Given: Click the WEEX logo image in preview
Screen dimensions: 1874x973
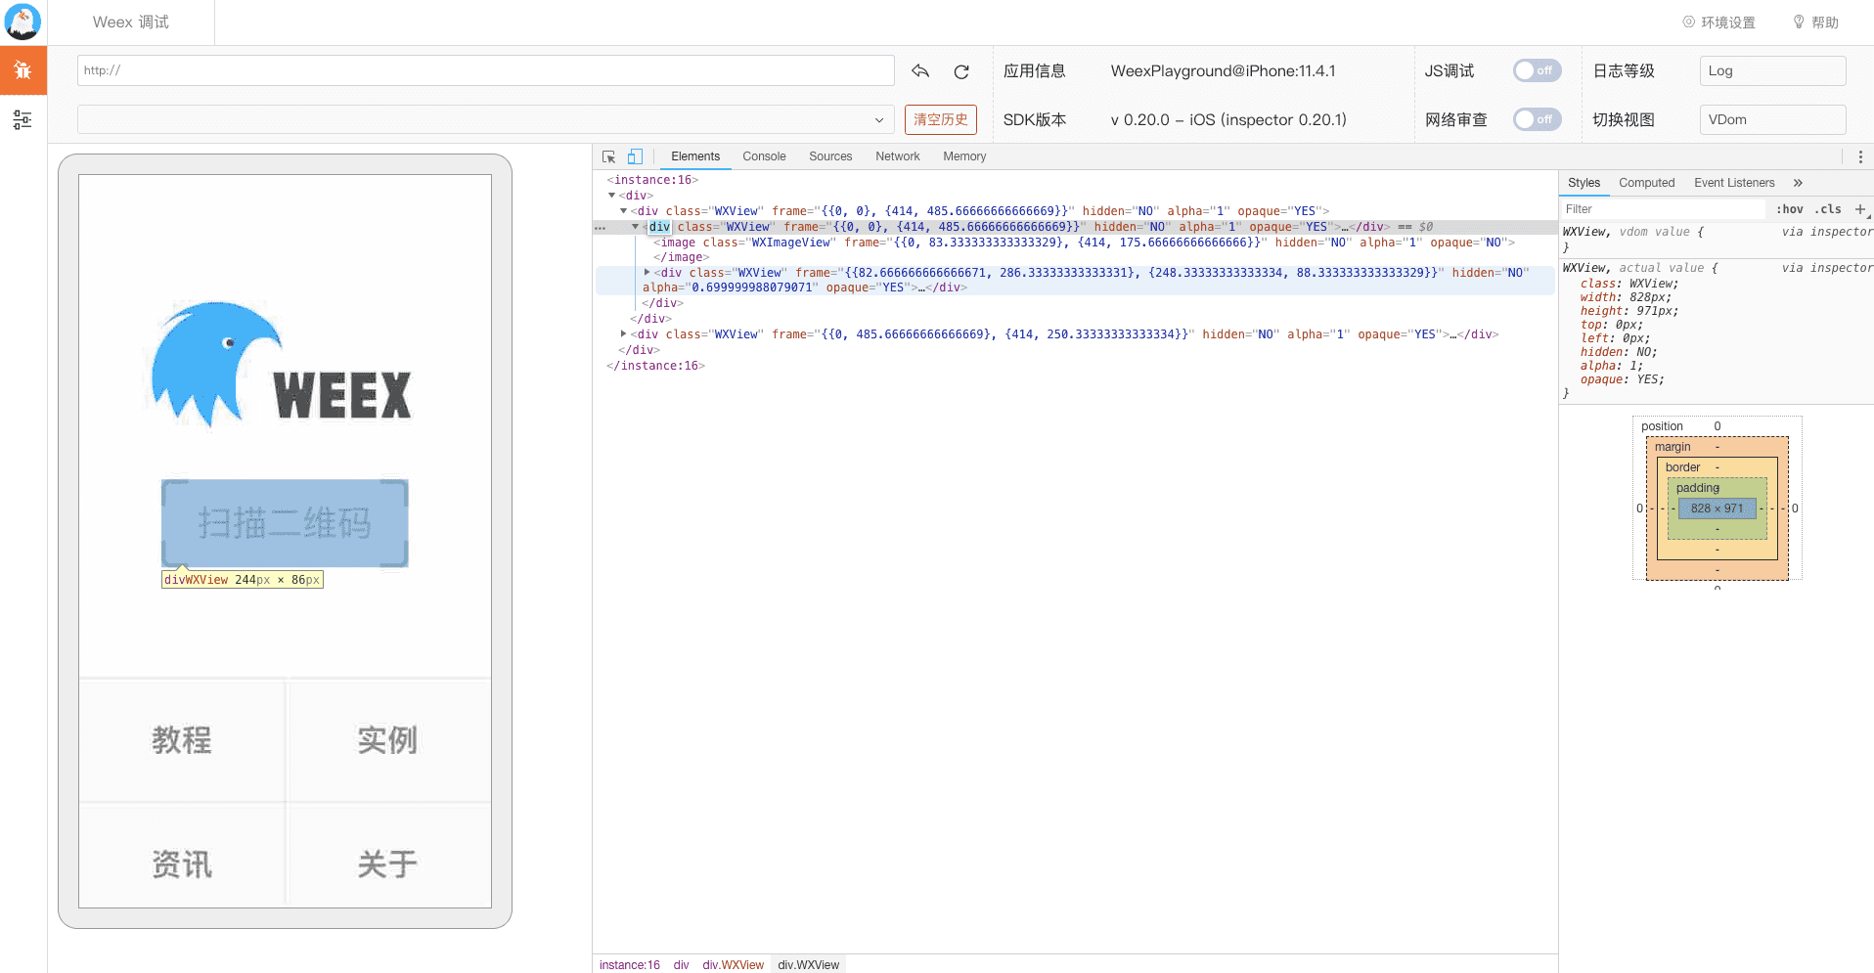Looking at the screenshot, I should click(281, 365).
